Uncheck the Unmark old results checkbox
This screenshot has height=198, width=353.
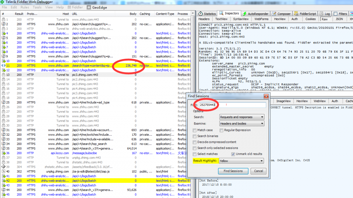[233, 154]
